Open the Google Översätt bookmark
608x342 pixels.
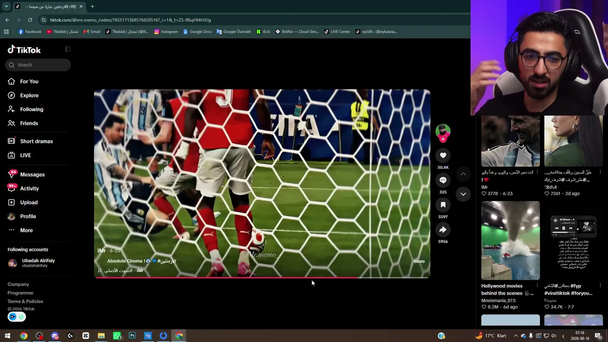point(233,32)
